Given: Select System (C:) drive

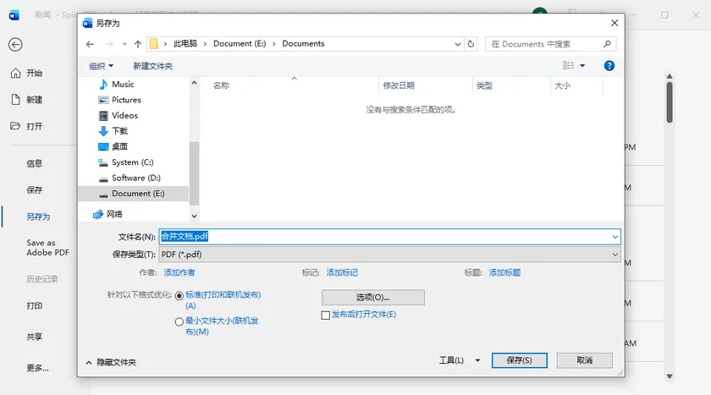Looking at the screenshot, I should point(132,162).
